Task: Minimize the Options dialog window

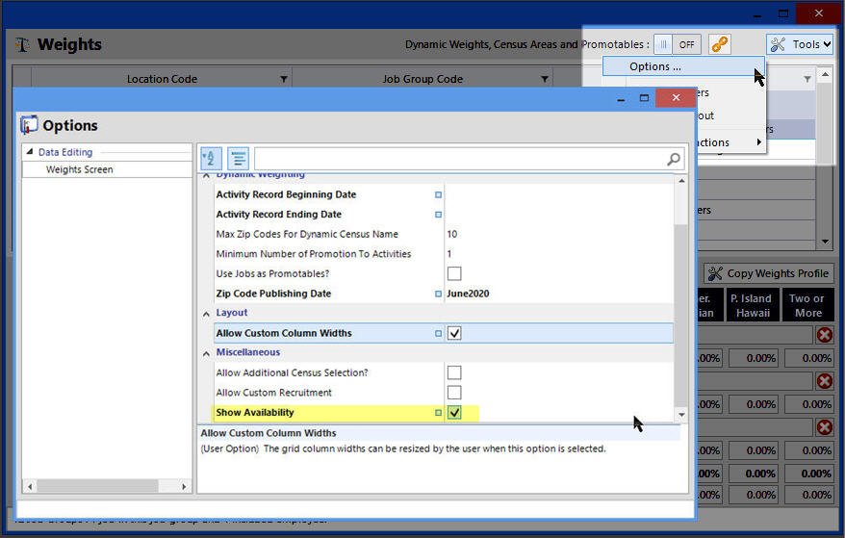Action: [621, 99]
